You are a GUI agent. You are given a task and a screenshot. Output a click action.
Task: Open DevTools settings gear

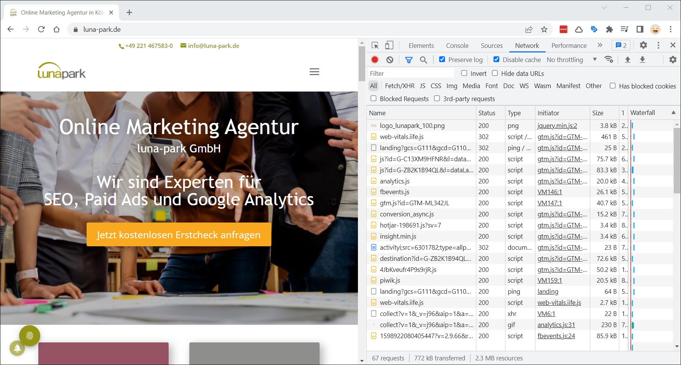[x=643, y=45]
